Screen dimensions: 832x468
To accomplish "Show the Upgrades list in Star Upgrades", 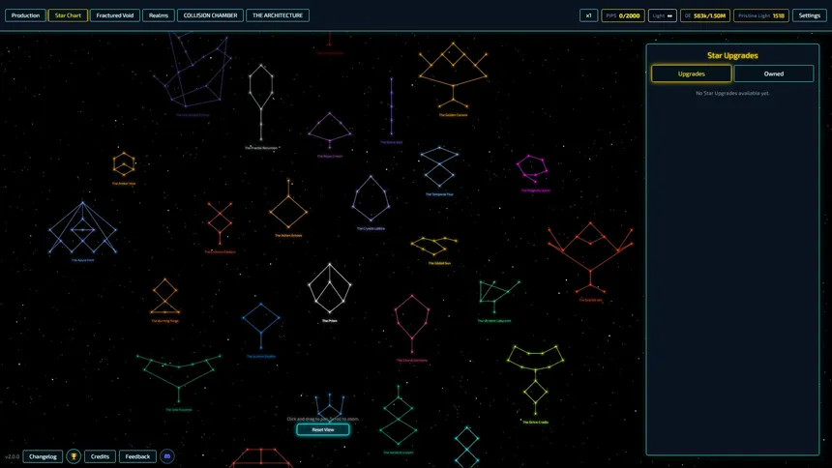I will pos(692,73).
